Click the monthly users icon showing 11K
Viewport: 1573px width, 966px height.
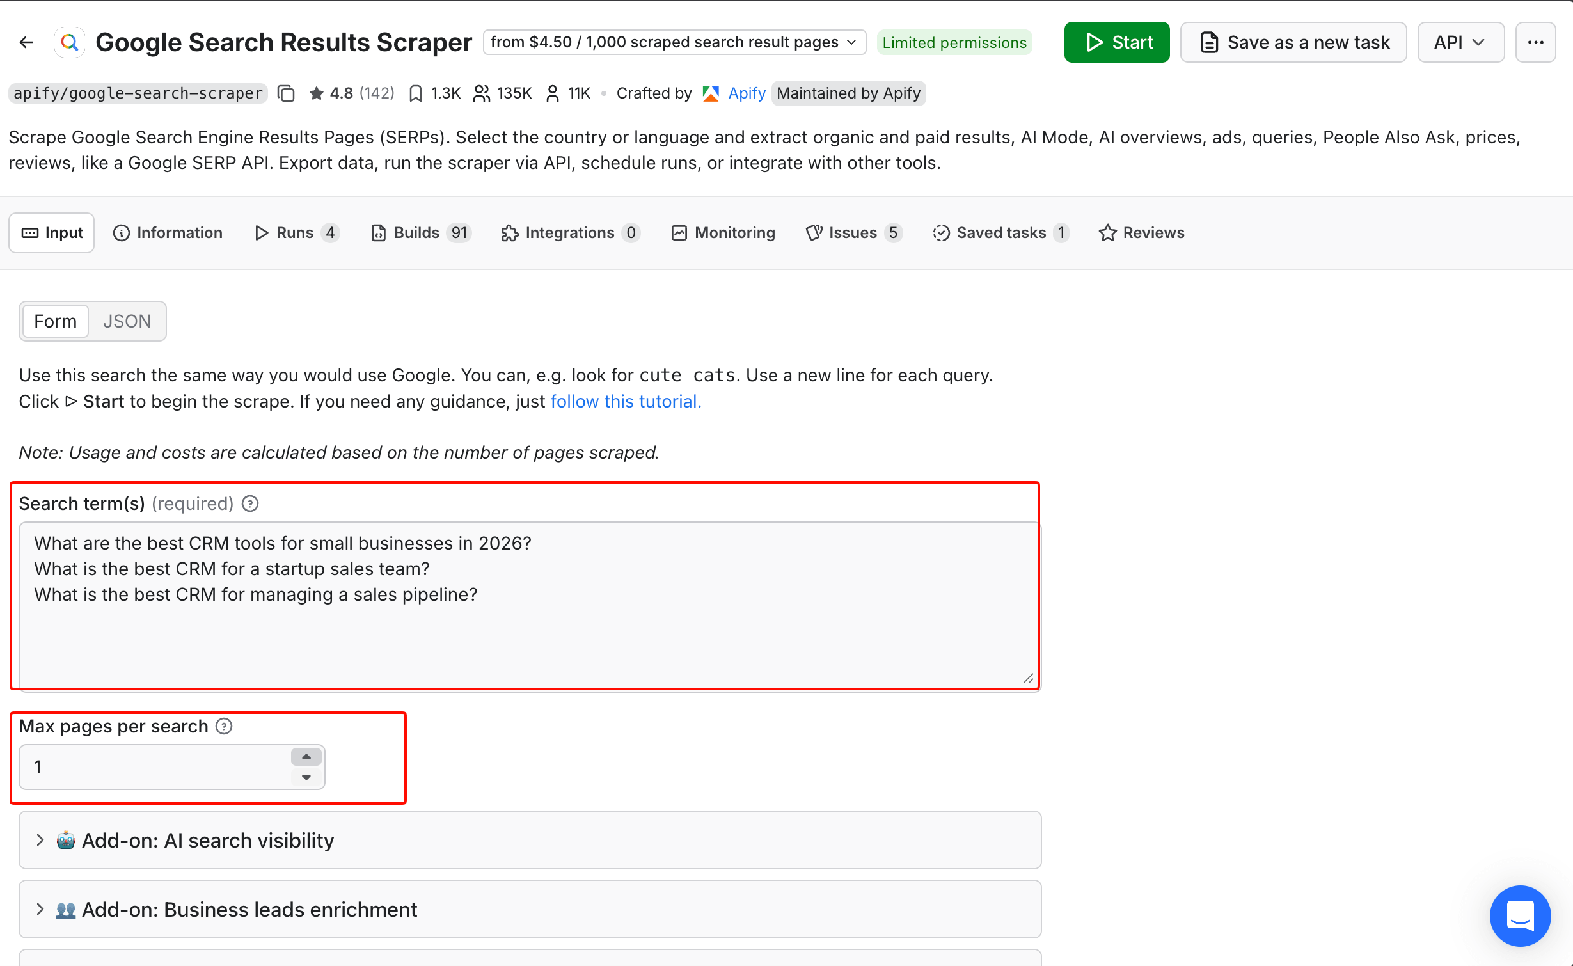point(553,93)
